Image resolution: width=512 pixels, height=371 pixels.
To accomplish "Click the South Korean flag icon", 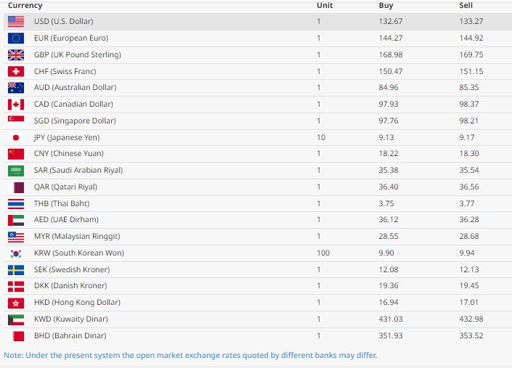I will pos(16,253).
